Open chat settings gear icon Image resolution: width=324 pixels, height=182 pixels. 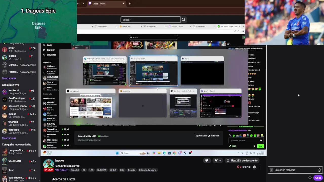310,178
